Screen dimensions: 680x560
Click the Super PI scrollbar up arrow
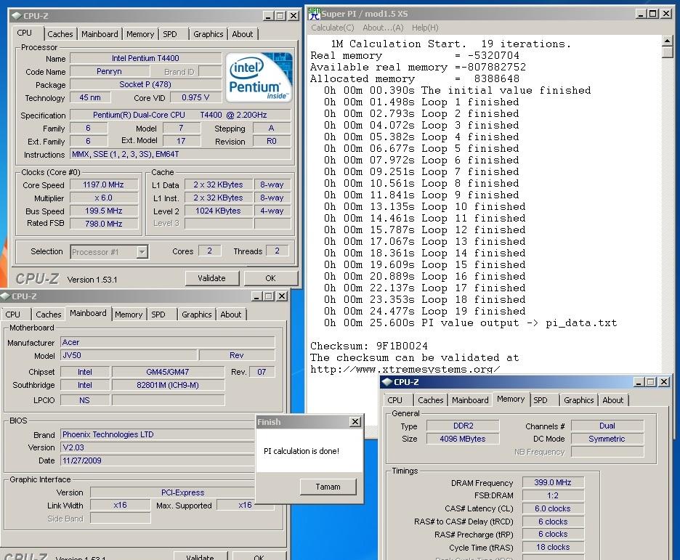point(667,41)
